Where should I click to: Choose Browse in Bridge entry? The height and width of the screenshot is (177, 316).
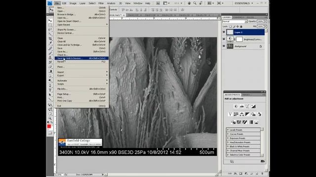[81, 14]
